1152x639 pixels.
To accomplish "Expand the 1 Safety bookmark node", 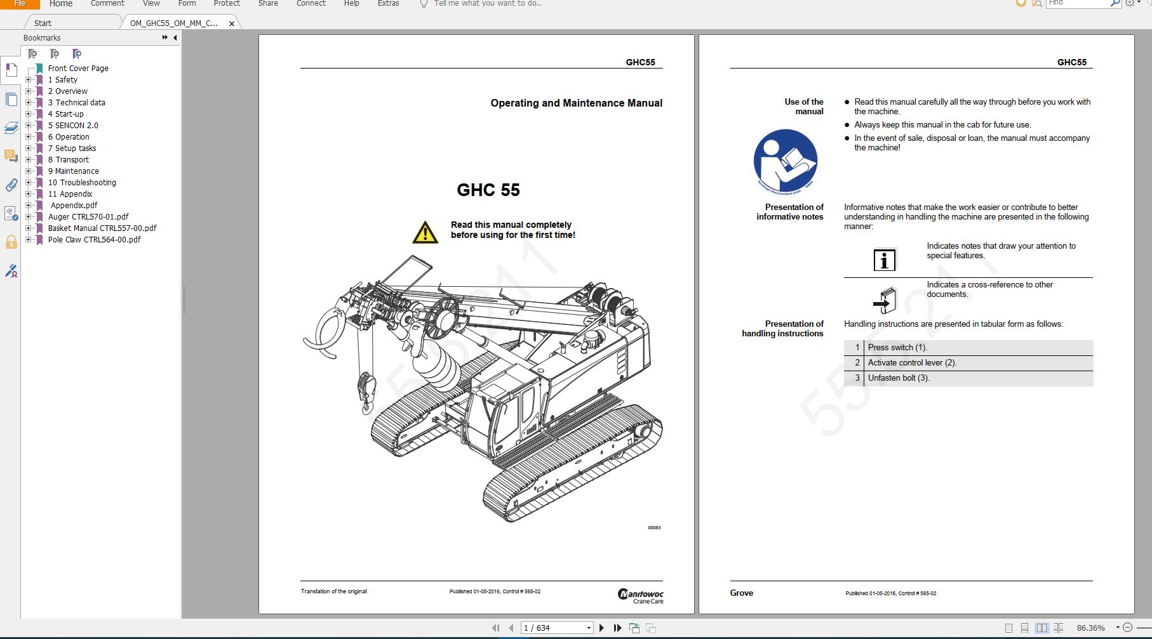I will click(x=28, y=79).
